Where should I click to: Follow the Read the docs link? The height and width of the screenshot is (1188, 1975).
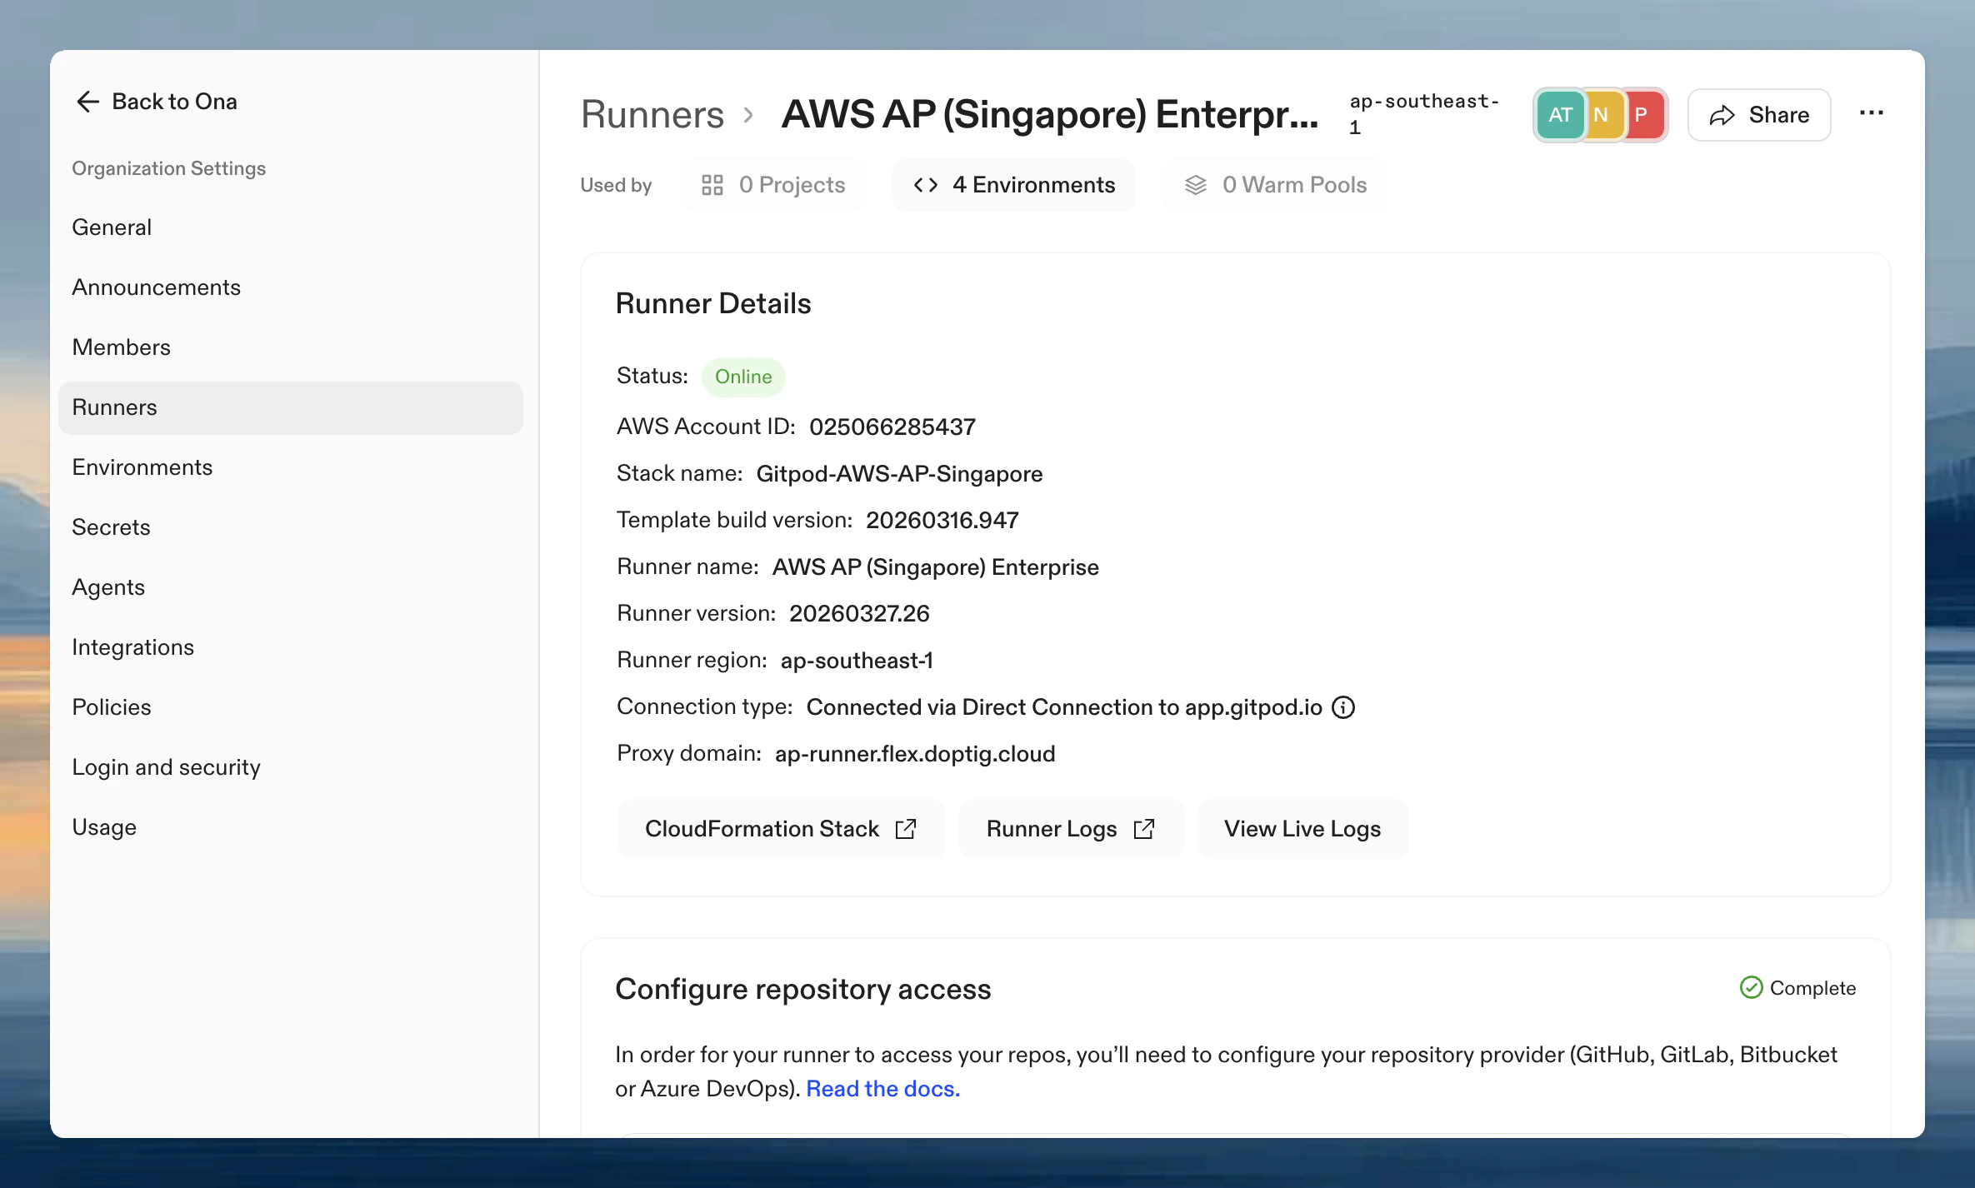(x=882, y=1089)
